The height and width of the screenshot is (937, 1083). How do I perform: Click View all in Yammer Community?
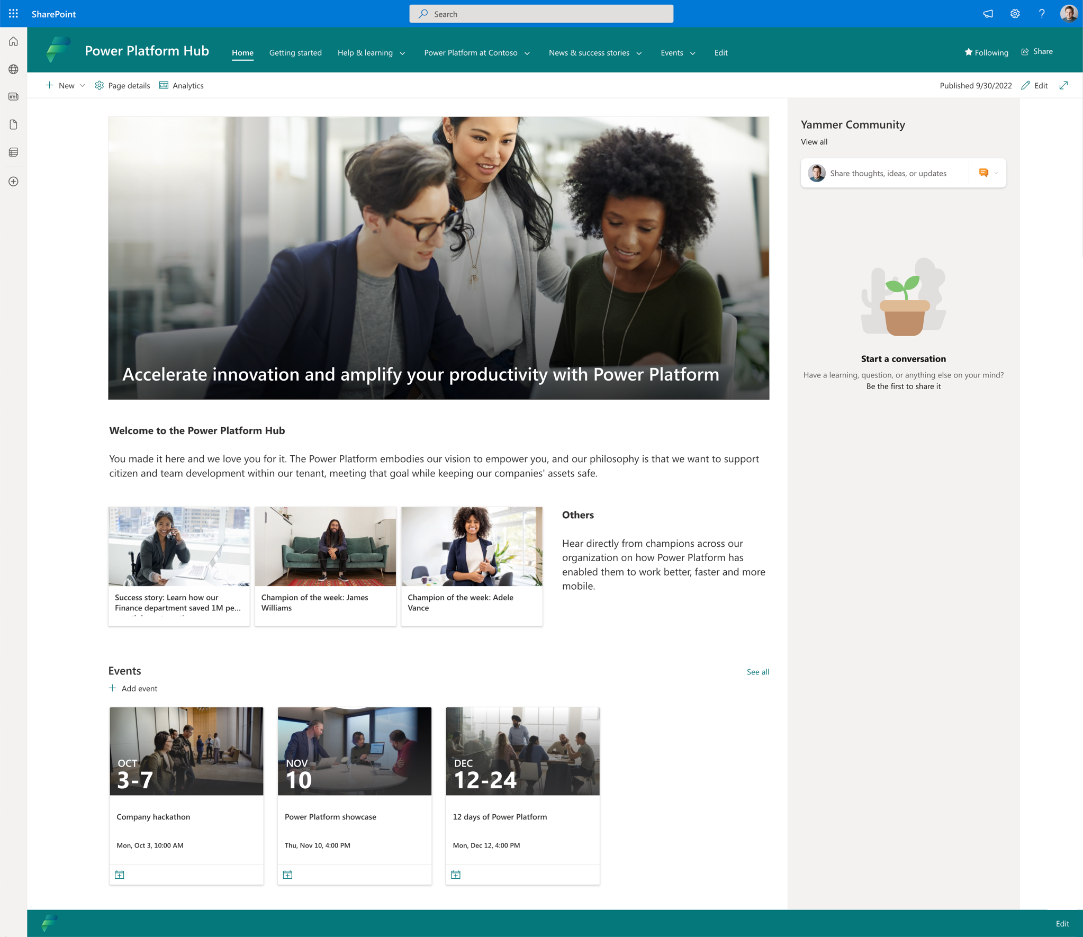click(x=813, y=141)
